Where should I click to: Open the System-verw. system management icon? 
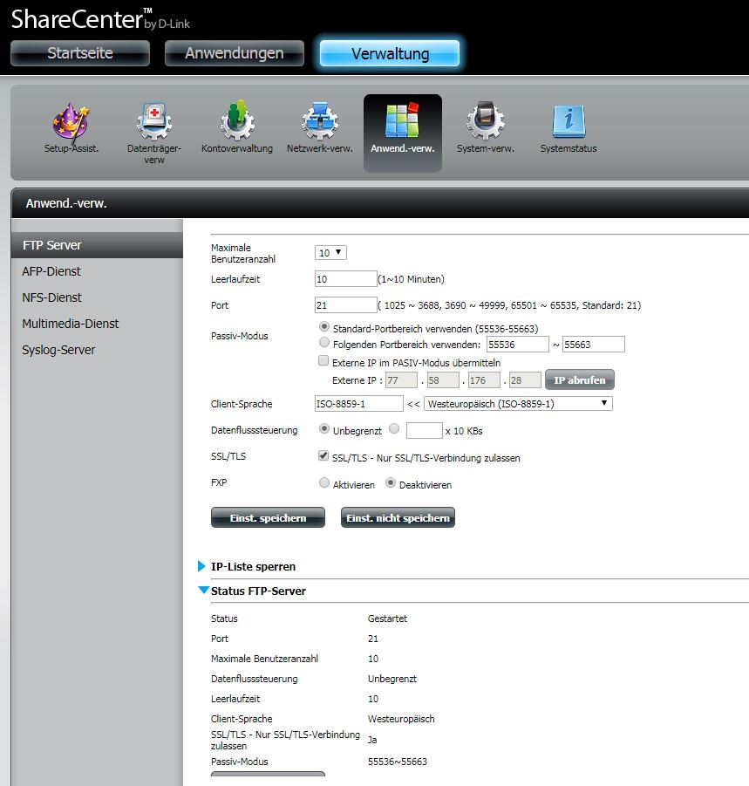485,123
